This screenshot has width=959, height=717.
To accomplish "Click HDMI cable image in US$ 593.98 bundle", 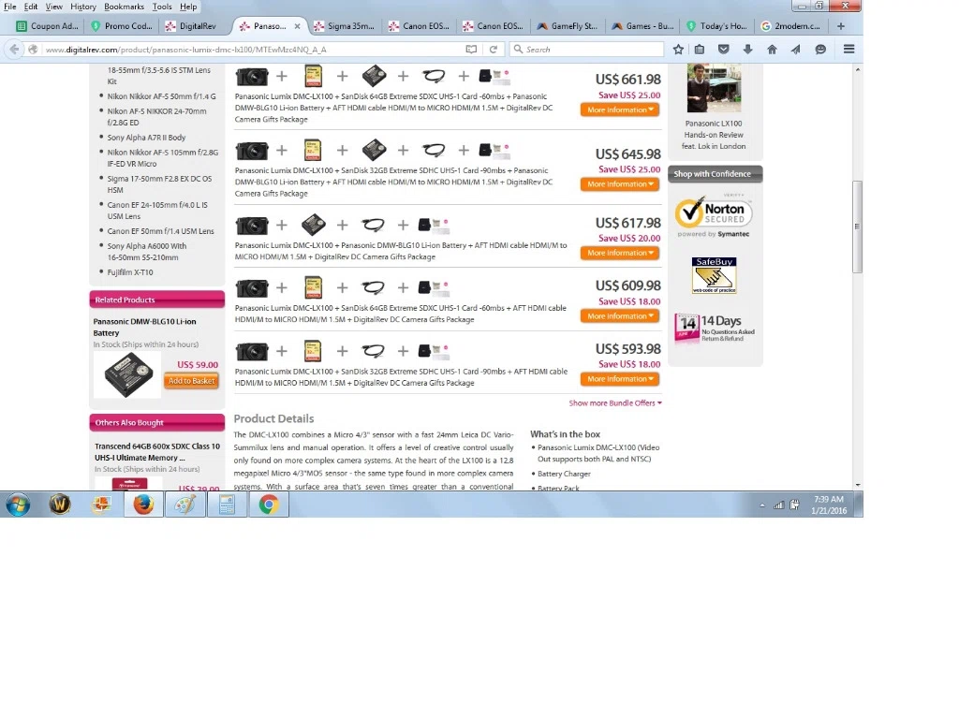I will point(373,351).
